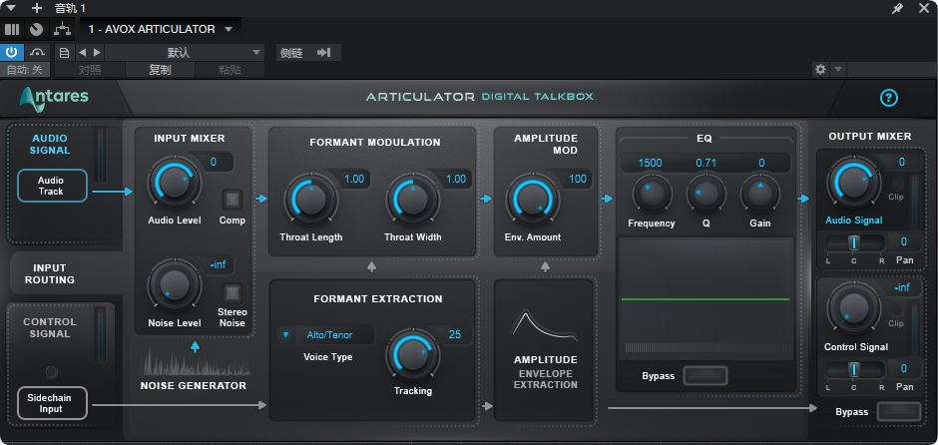
Task: Click the Throat Width value 1.00
Action: (x=456, y=179)
